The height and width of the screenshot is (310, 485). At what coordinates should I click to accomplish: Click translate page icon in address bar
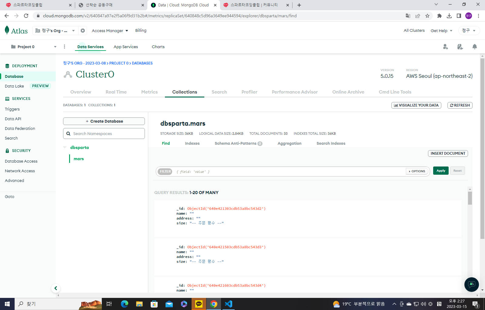pos(408,16)
